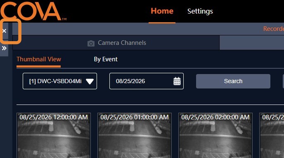Image resolution: width=284 pixels, height=158 pixels.
Task: Open the calendar date picker icon
Action: coord(177,81)
